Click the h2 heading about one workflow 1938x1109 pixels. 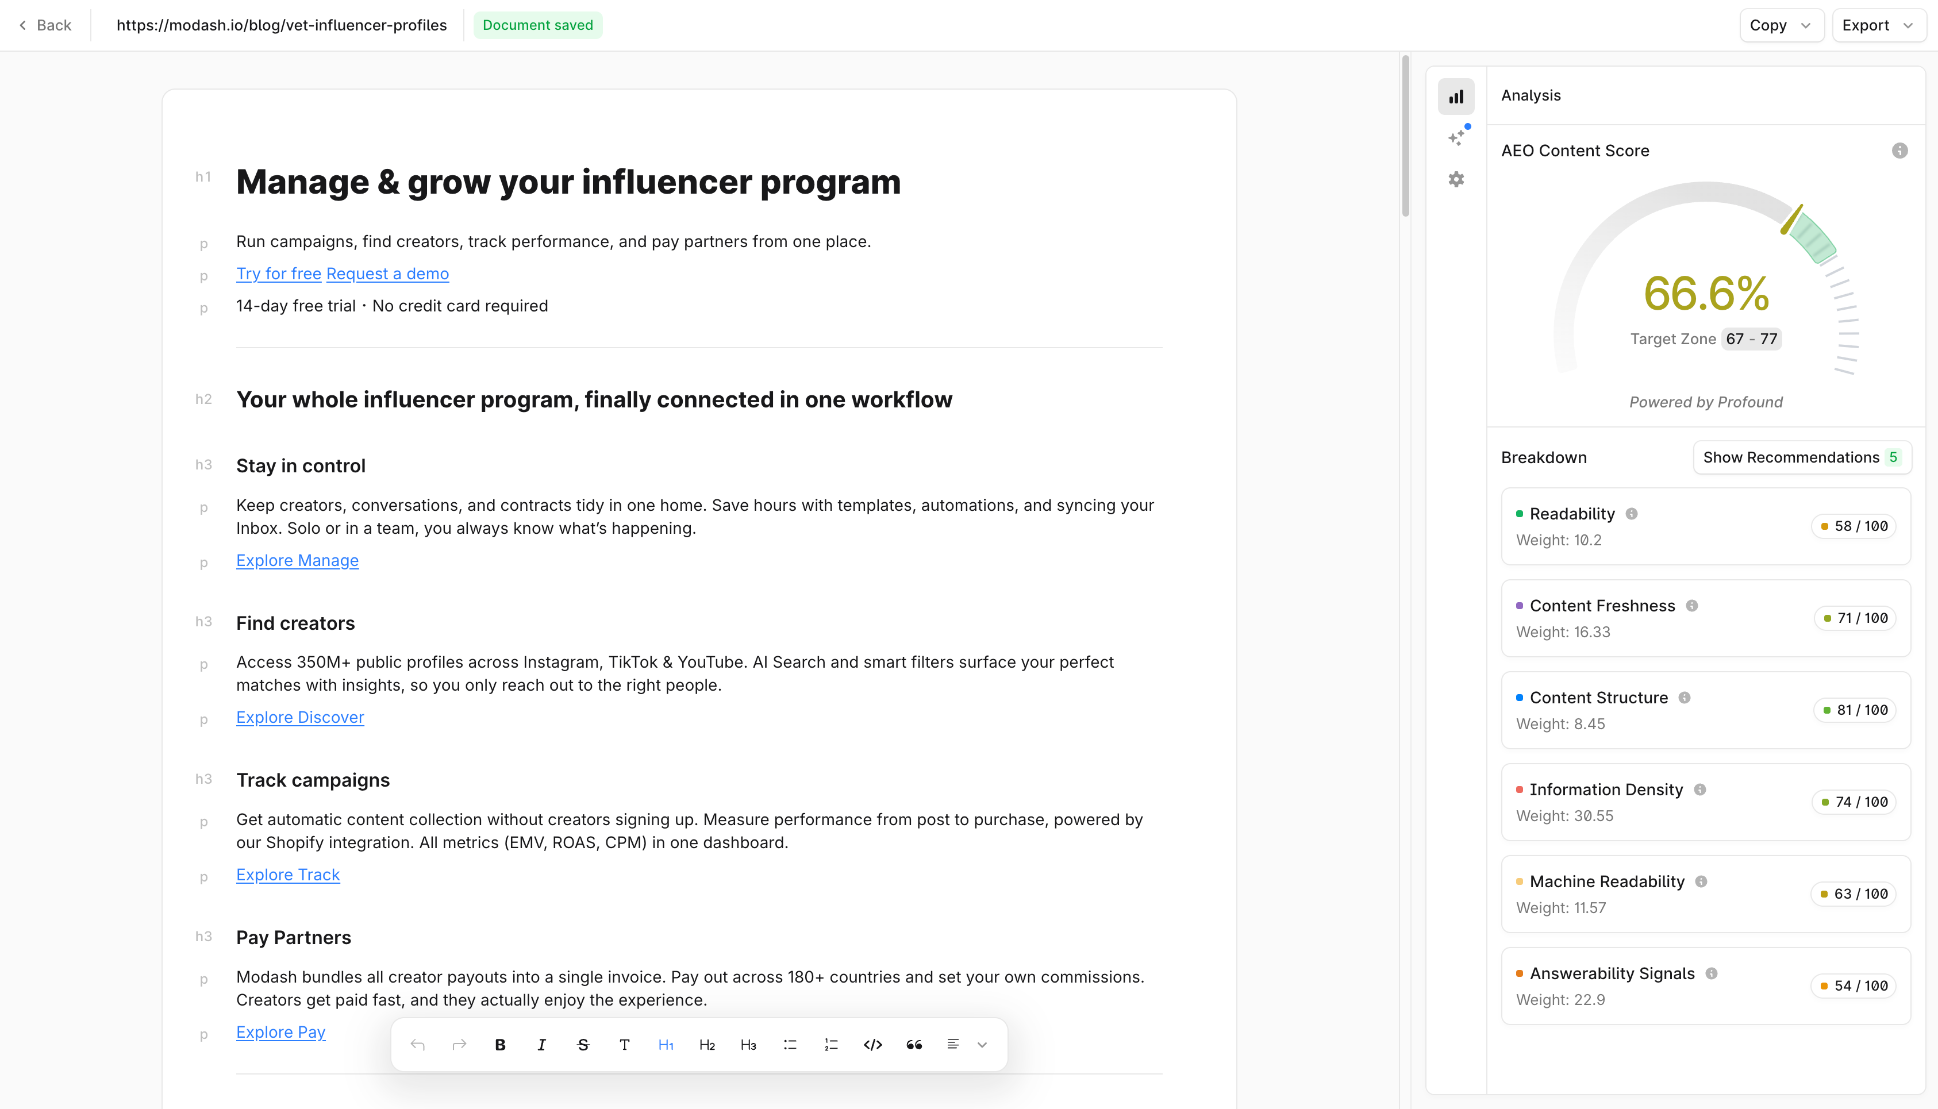[x=594, y=400]
